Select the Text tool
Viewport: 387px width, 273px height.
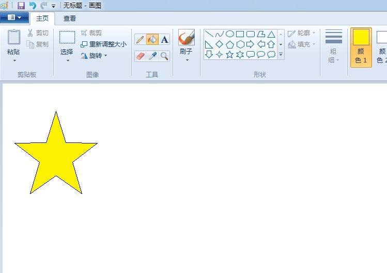[164, 39]
